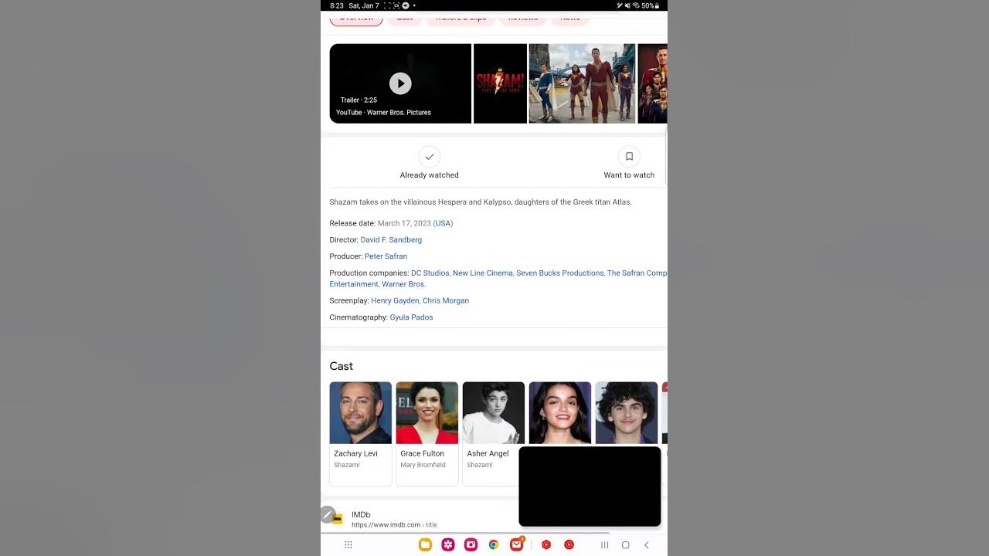The width and height of the screenshot is (989, 556).
Task: Click the 'https://www.imdb.com › title' URL text
Action: click(x=394, y=525)
